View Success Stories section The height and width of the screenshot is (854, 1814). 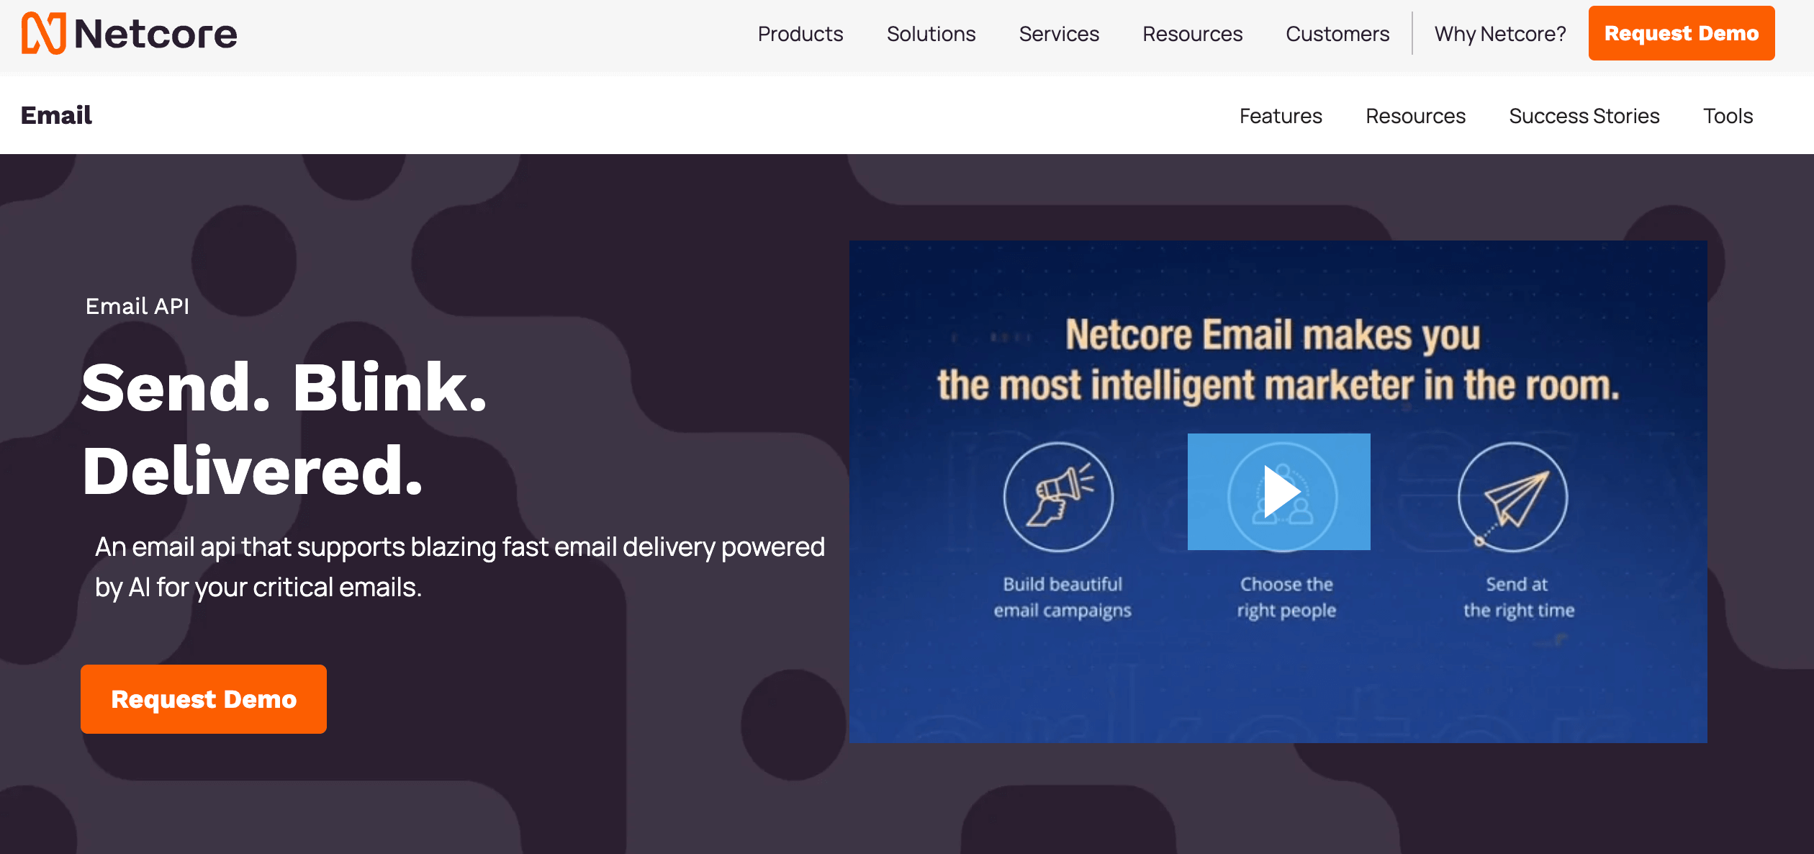pos(1584,116)
